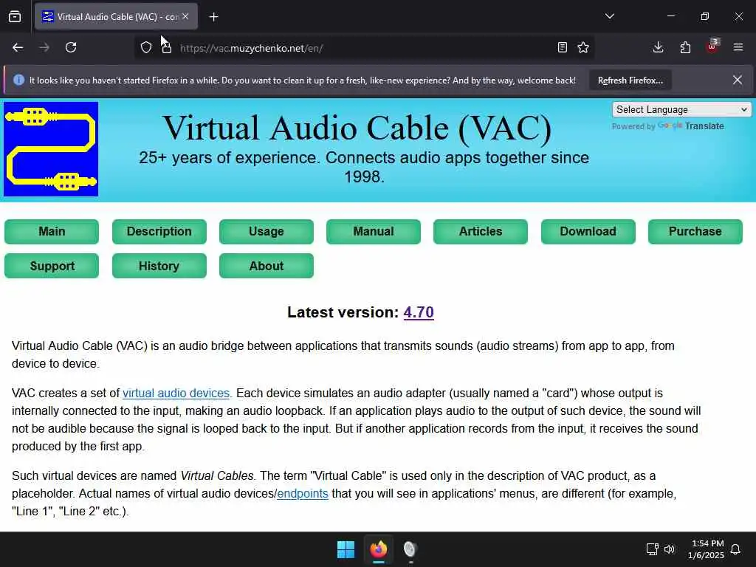
Task: Minimize the Firefox window
Action: tap(670, 16)
